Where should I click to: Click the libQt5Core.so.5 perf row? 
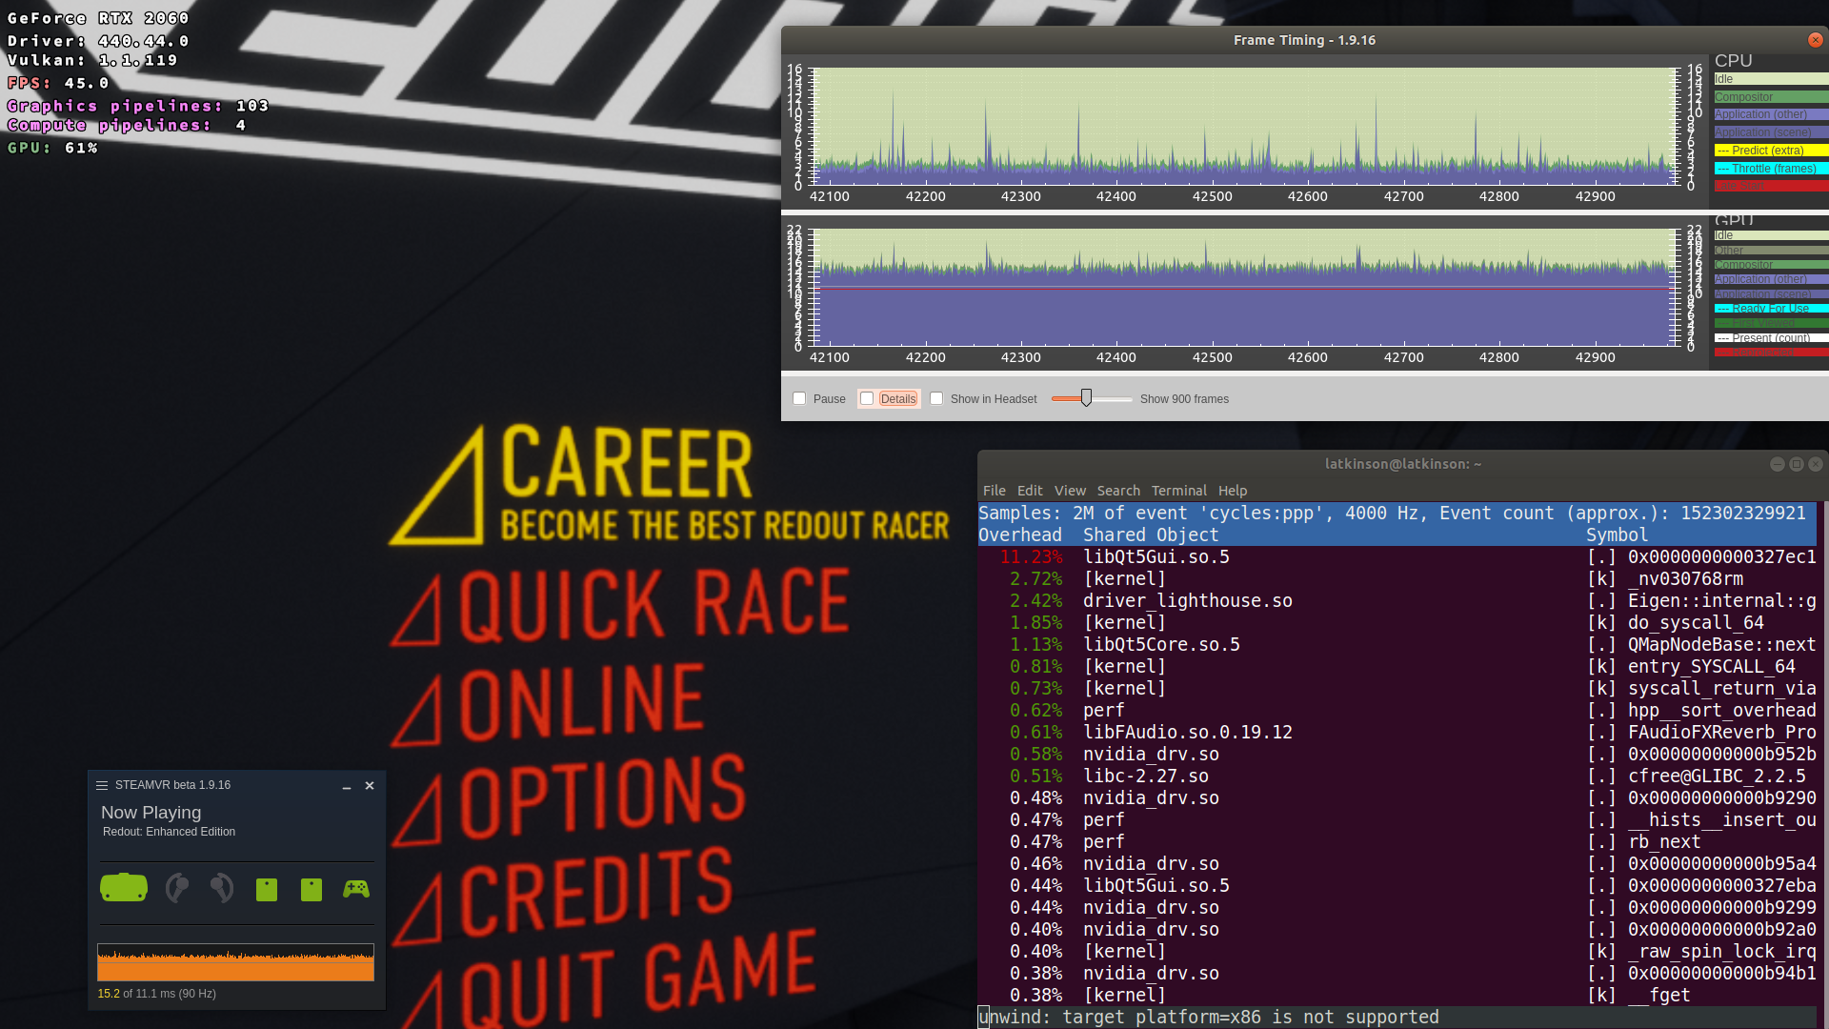(x=1397, y=645)
